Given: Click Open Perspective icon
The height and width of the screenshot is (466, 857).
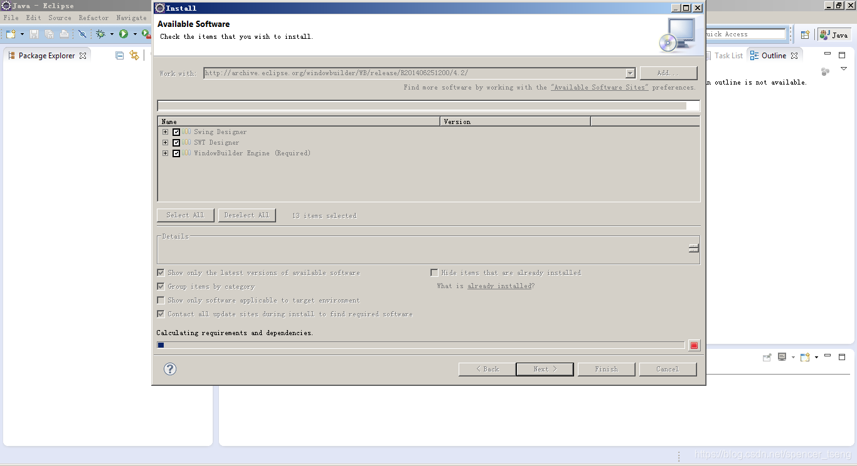Looking at the screenshot, I should point(805,34).
